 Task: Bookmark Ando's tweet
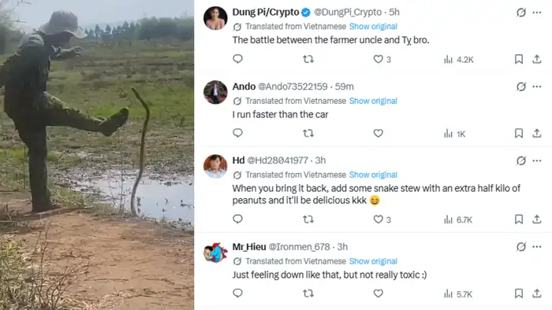click(519, 134)
